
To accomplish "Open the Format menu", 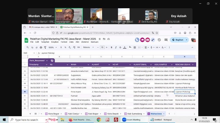I will [64, 42].
